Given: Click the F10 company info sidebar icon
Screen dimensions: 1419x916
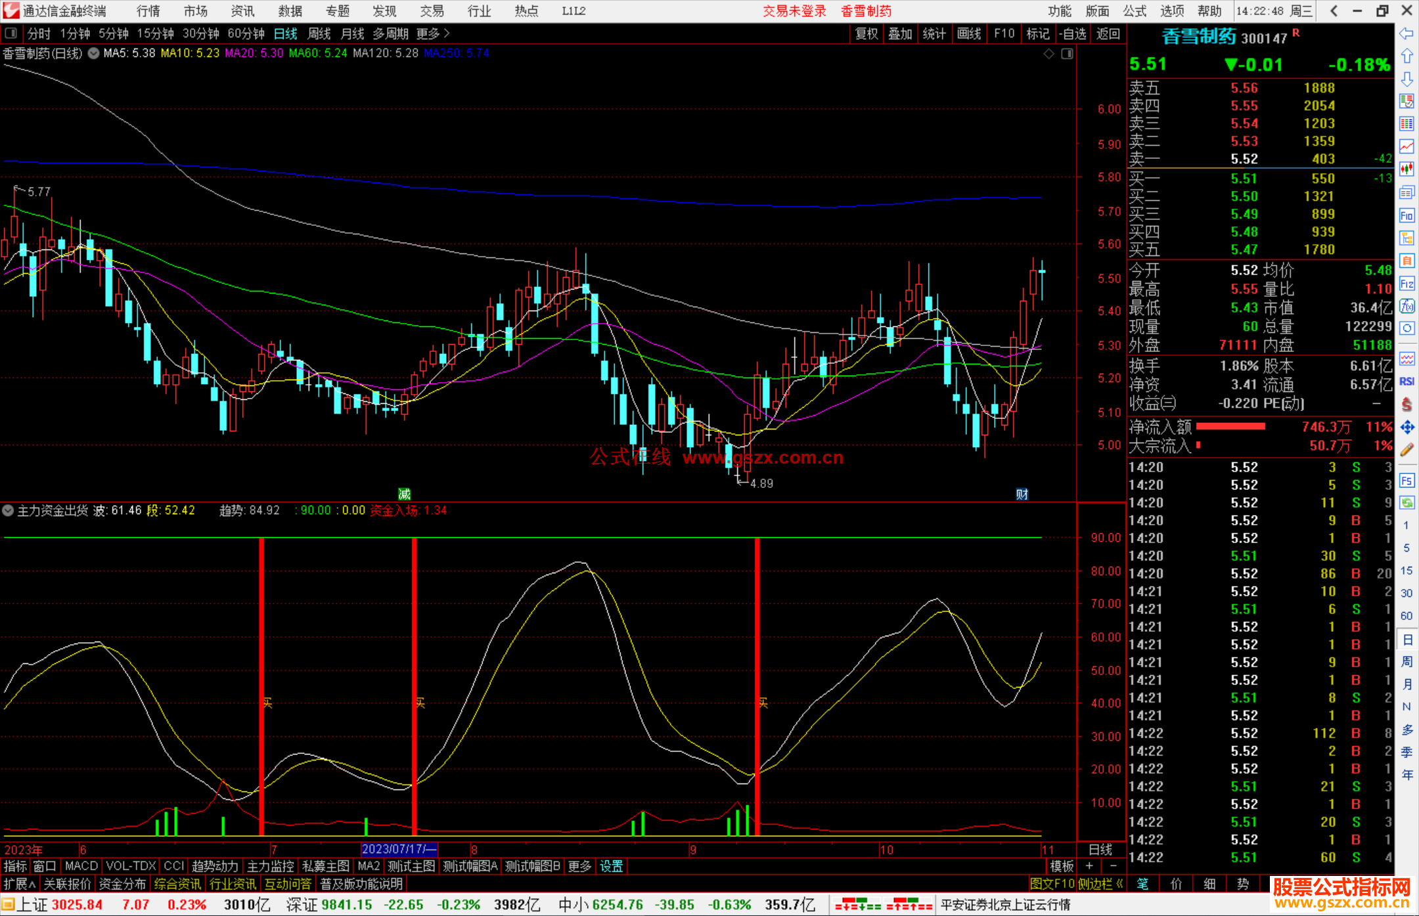Looking at the screenshot, I should coord(1407,215).
